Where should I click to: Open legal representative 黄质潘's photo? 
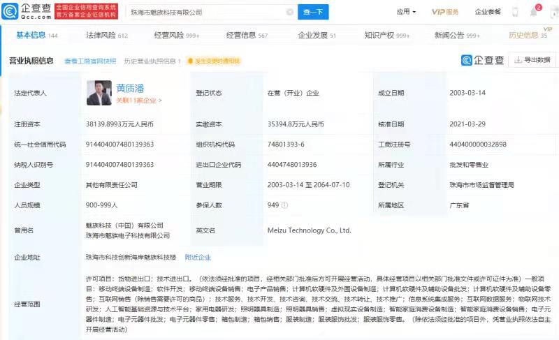pos(99,92)
